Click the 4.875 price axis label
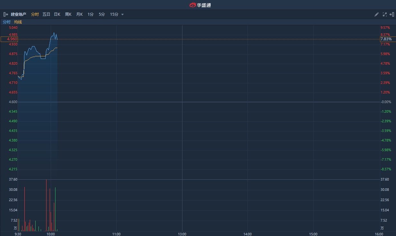 tap(13, 54)
